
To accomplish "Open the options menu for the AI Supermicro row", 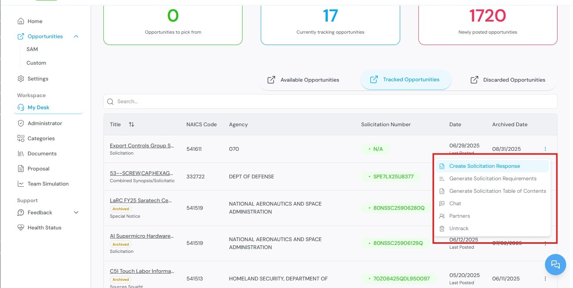I will click(x=545, y=243).
